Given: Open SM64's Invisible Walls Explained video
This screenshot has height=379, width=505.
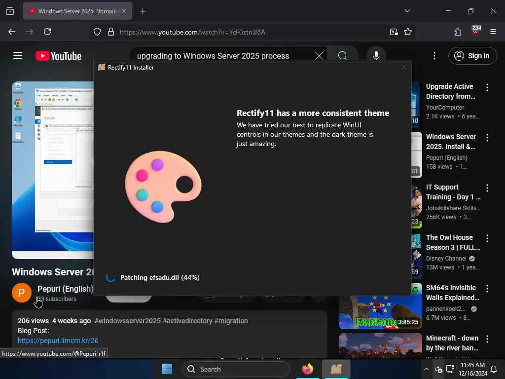Looking at the screenshot, I should click(453, 293).
